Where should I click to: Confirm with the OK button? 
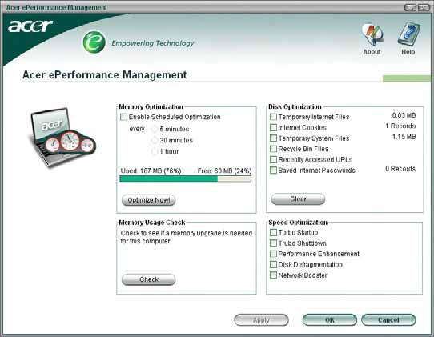coord(329,320)
